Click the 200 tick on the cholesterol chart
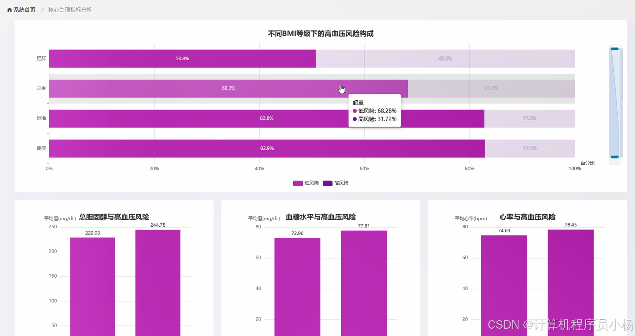This screenshot has width=635, height=336. [x=53, y=252]
